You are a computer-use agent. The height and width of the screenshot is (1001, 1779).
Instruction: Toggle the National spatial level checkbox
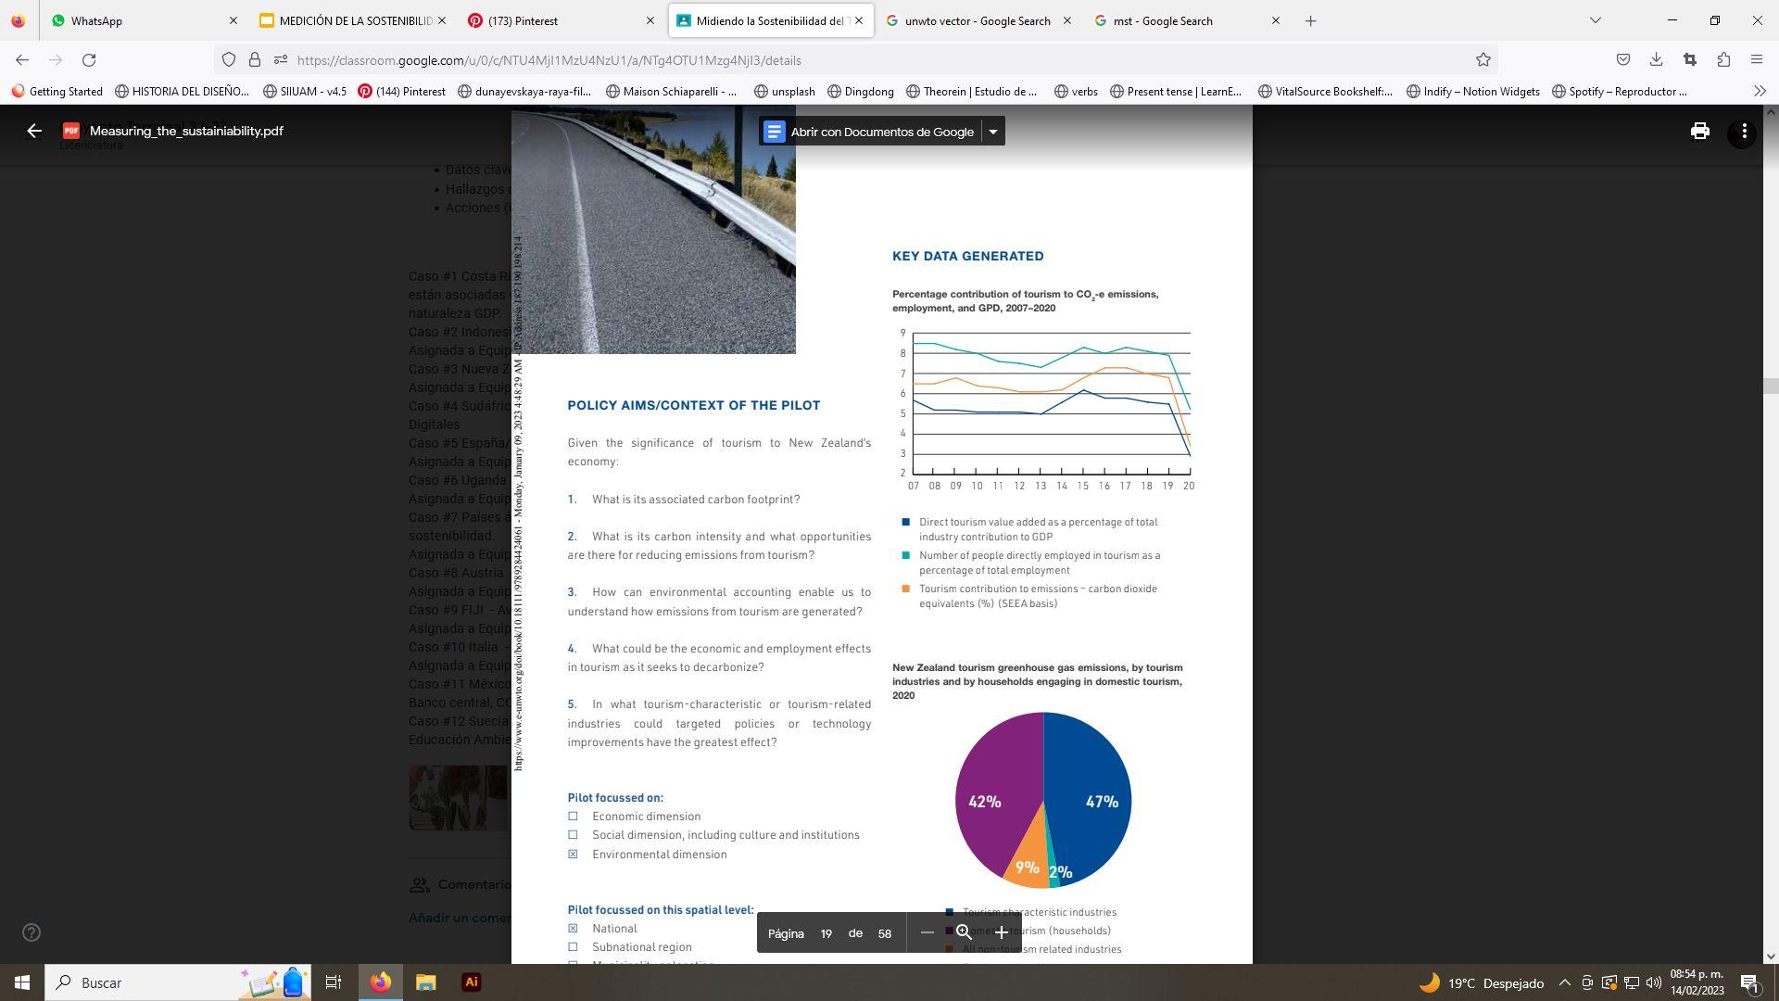coord(573,929)
